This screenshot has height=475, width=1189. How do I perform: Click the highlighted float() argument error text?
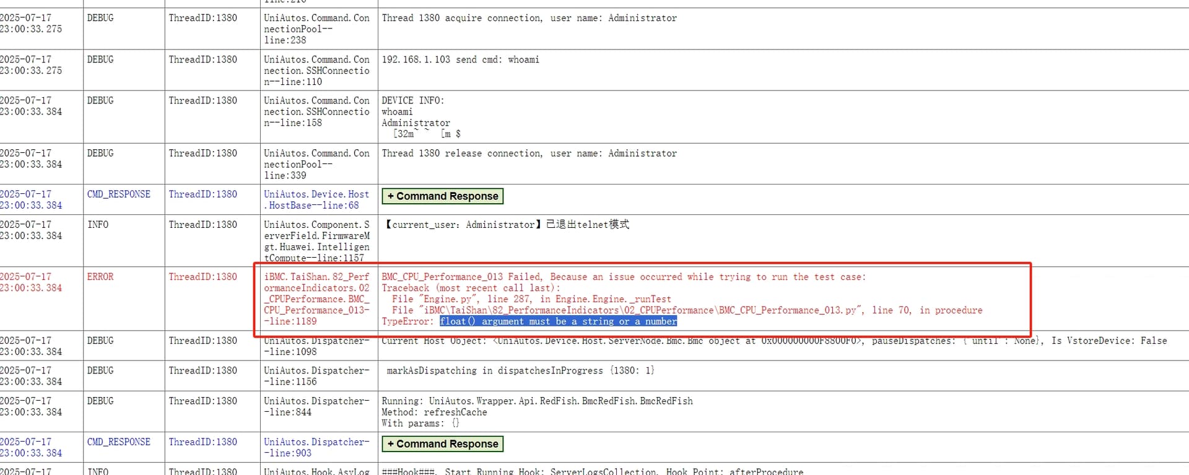tap(558, 321)
